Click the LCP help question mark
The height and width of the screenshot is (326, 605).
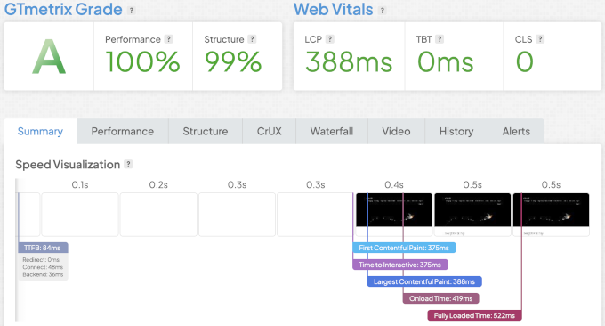coord(330,39)
